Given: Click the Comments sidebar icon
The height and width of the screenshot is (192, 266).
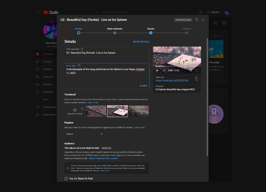Looking at the screenshot, I should (38, 77).
